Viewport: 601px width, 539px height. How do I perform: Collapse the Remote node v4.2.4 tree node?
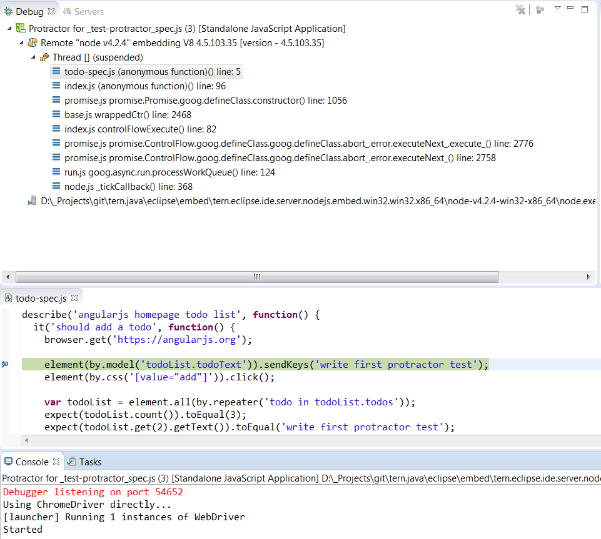pos(22,42)
